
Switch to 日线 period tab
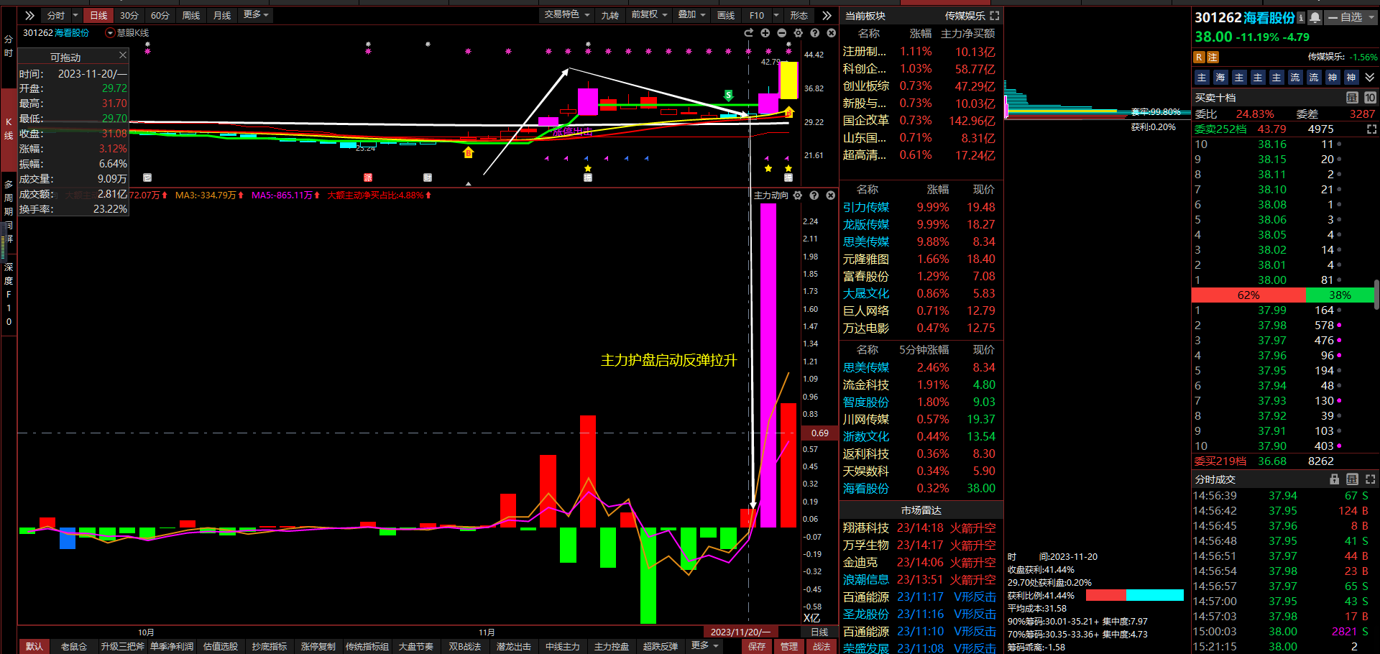(x=98, y=15)
